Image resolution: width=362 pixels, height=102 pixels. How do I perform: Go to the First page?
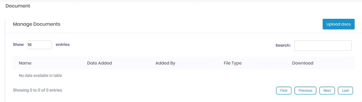284,90
